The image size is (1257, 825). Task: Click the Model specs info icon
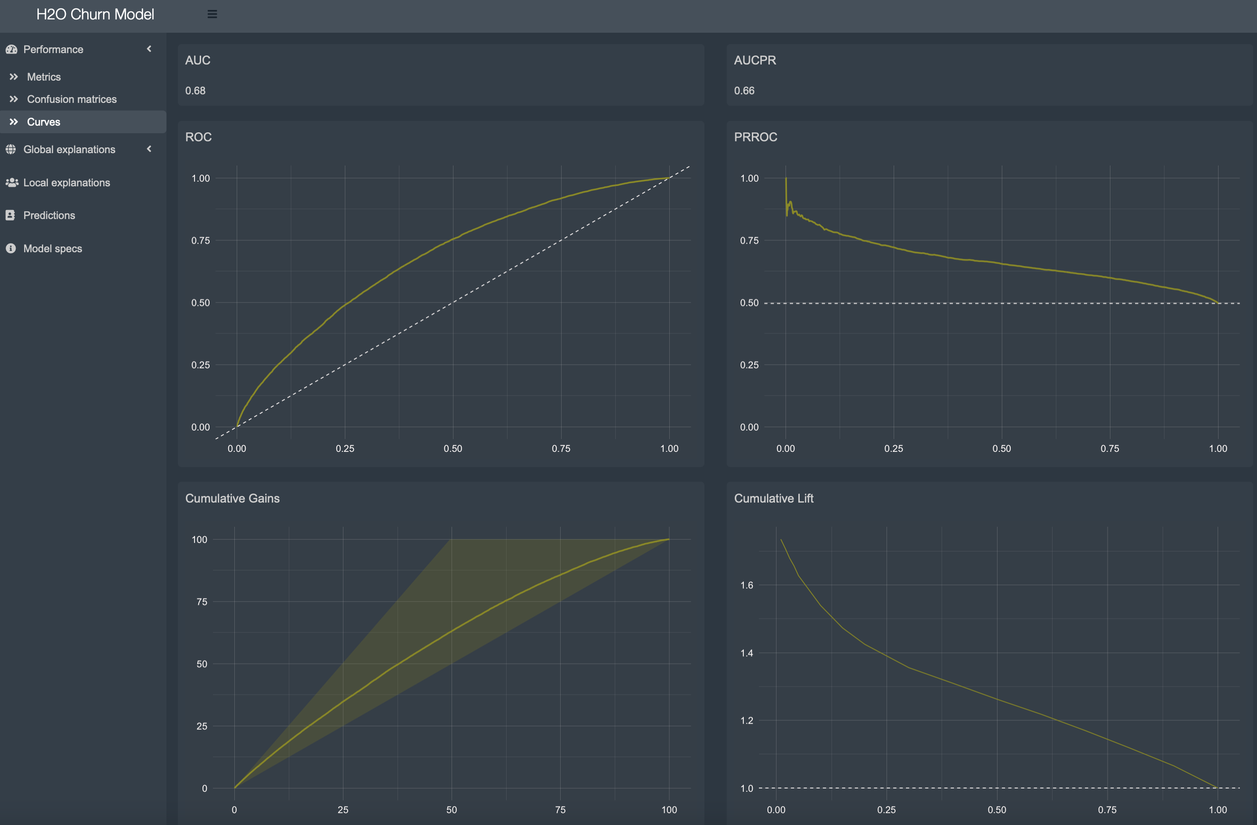tap(10, 248)
